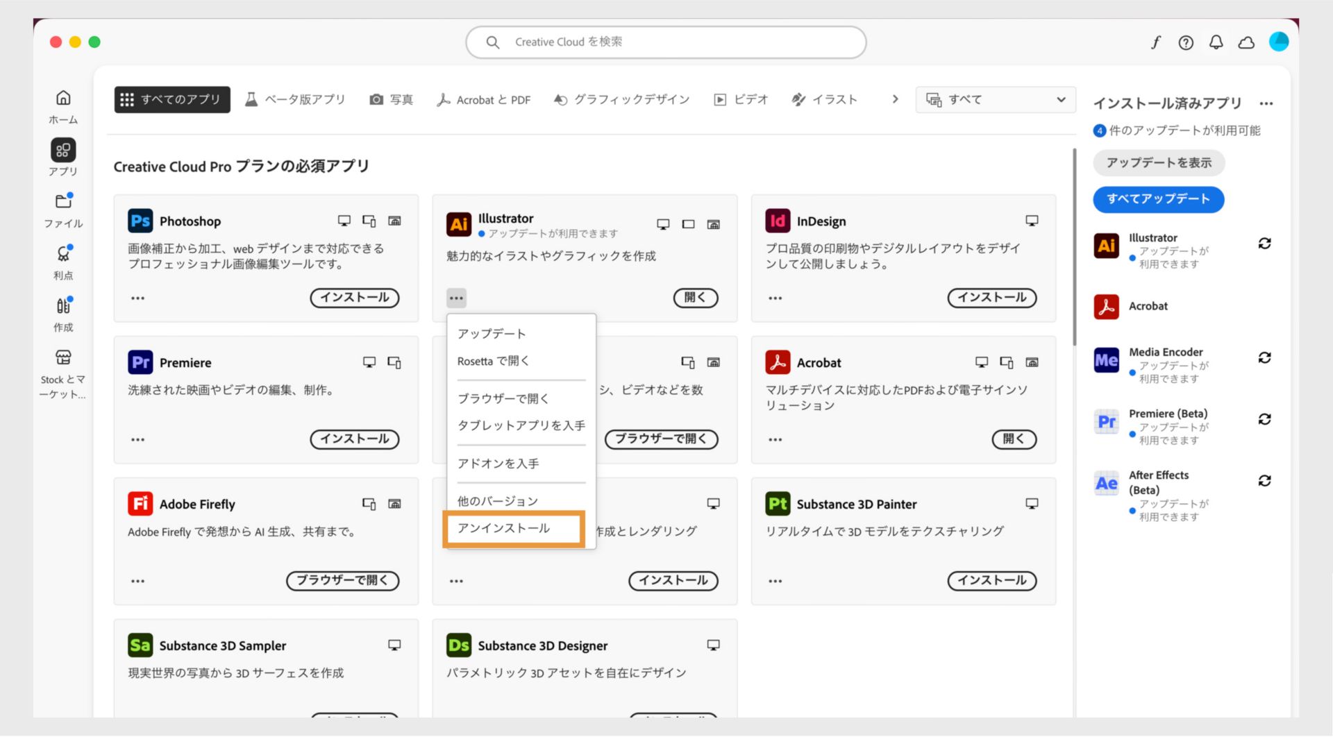Switch to ベータ版アプリ tab

(x=295, y=100)
